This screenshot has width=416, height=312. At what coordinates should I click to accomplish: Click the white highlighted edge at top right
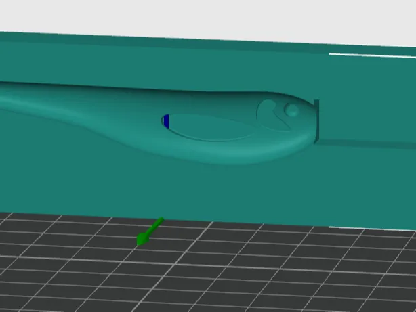point(372,55)
